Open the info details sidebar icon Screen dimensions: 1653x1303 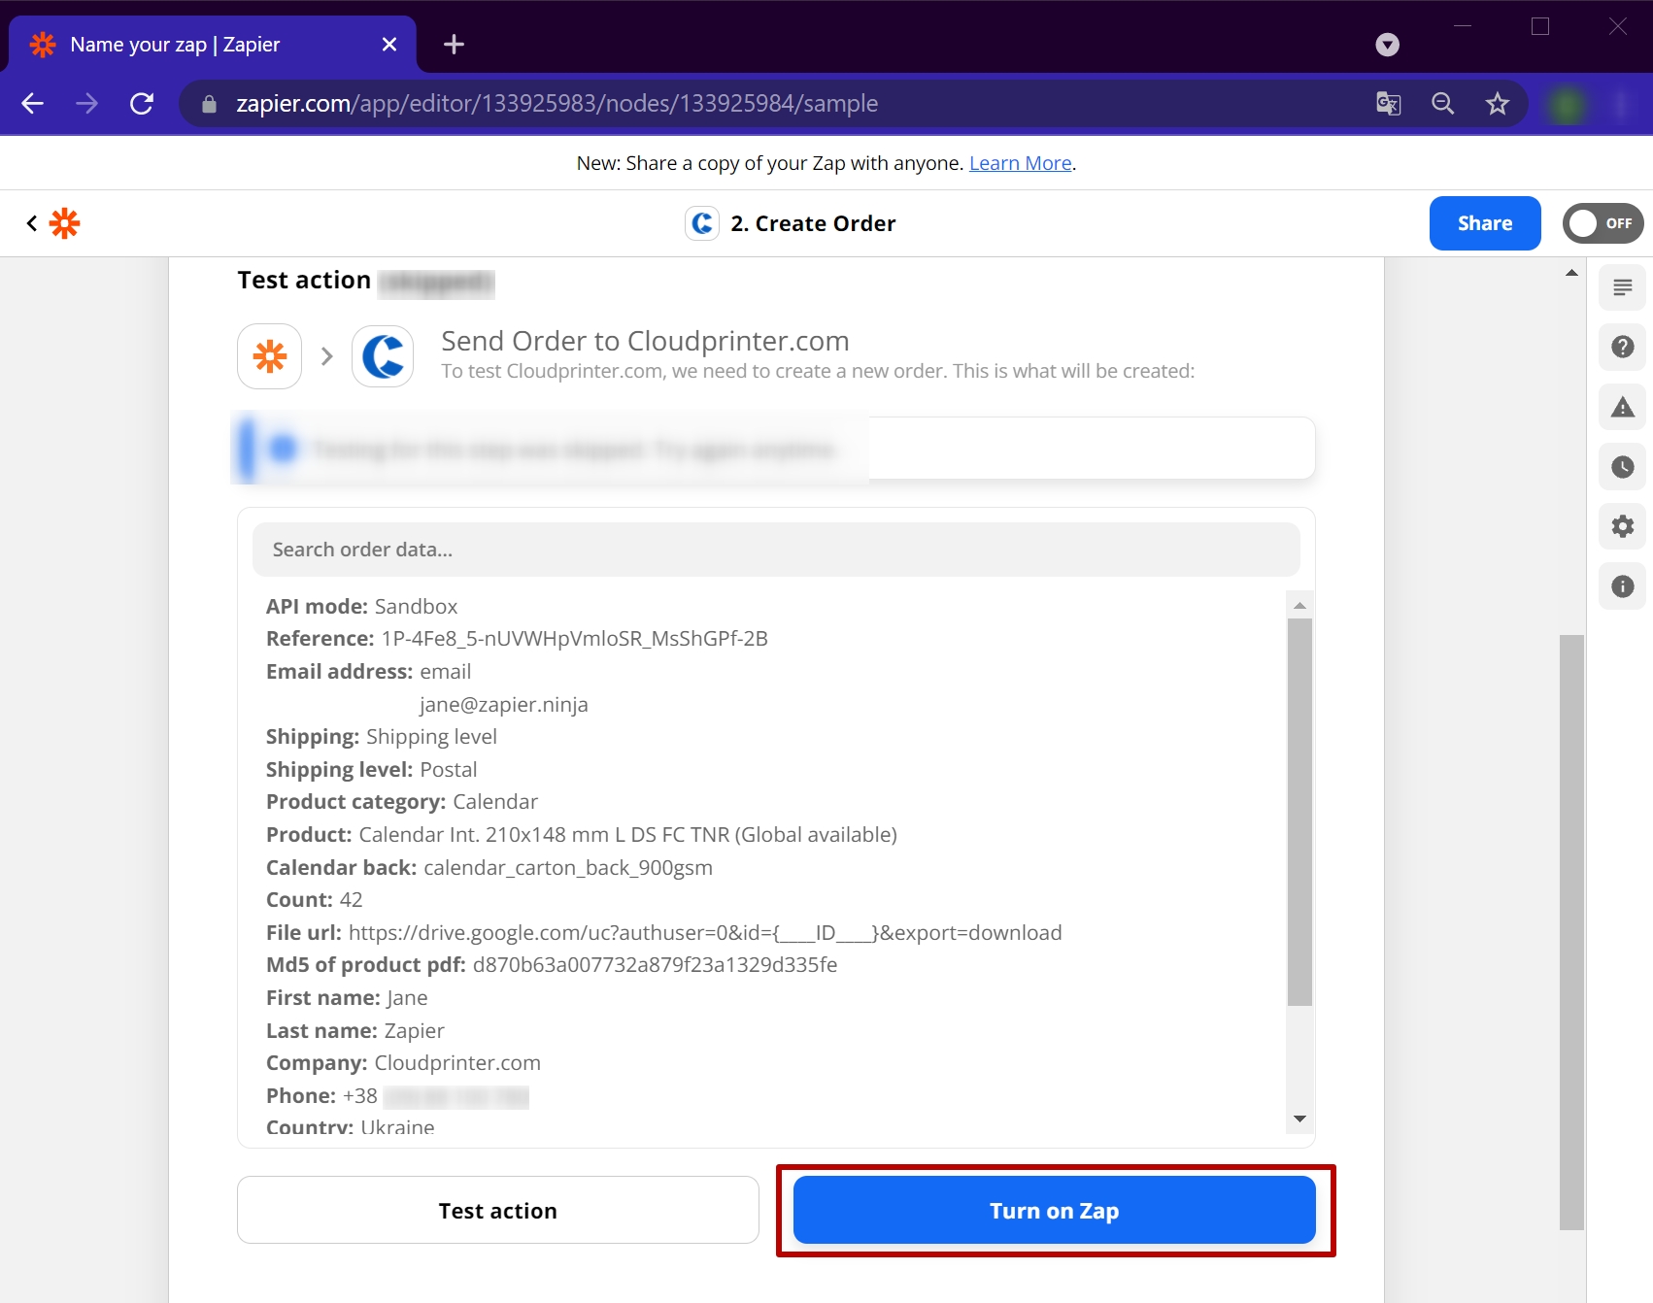1622,586
